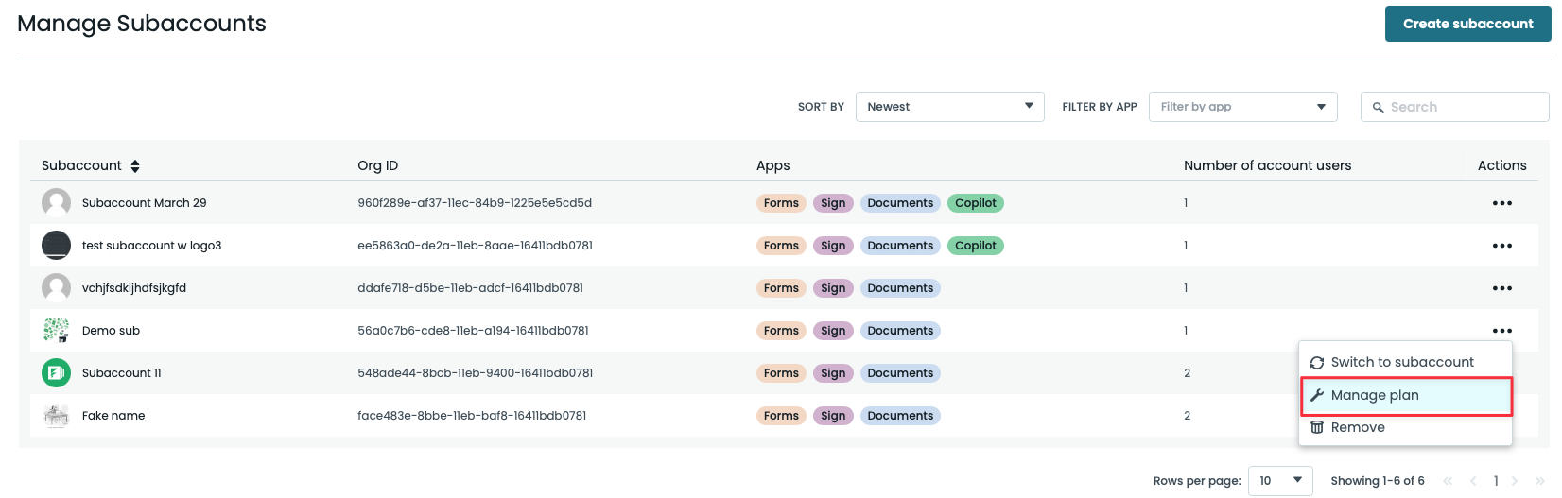Click the Subaccount column sort arrows

[135, 166]
